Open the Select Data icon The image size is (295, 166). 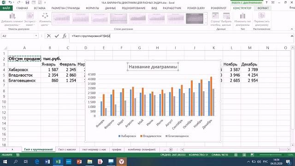226,16
